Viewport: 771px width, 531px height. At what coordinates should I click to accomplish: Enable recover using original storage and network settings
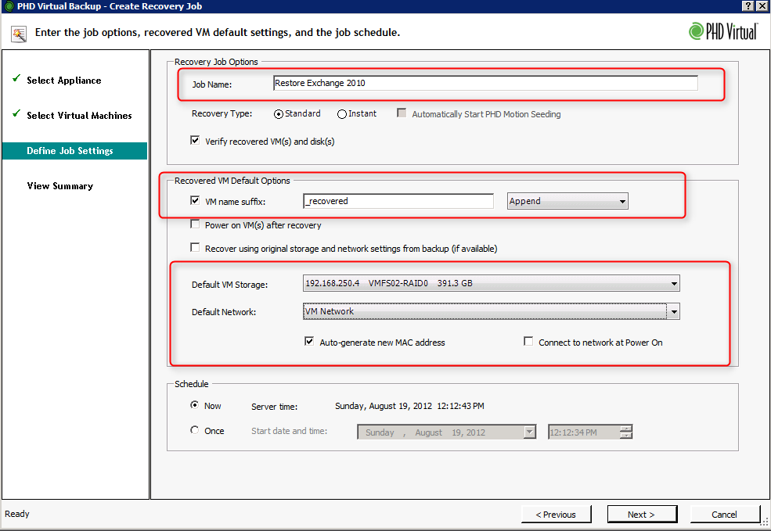point(195,248)
